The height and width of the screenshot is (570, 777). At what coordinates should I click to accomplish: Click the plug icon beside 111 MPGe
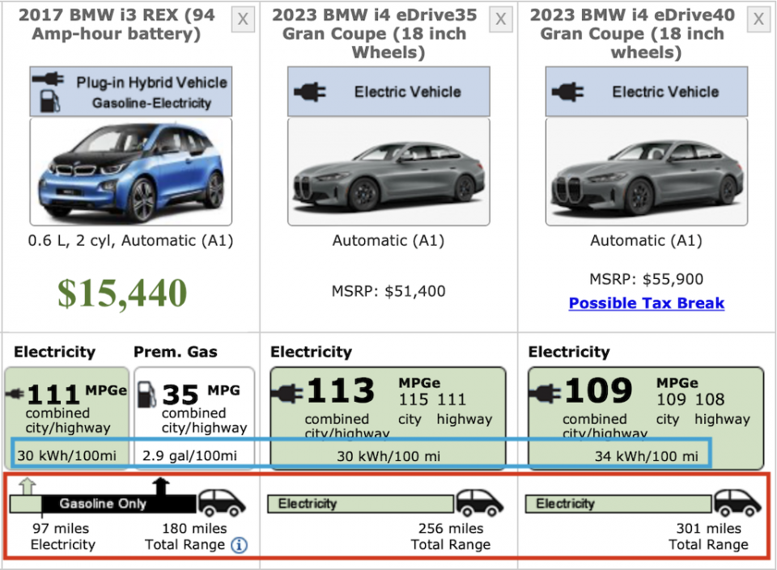(x=16, y=394)
